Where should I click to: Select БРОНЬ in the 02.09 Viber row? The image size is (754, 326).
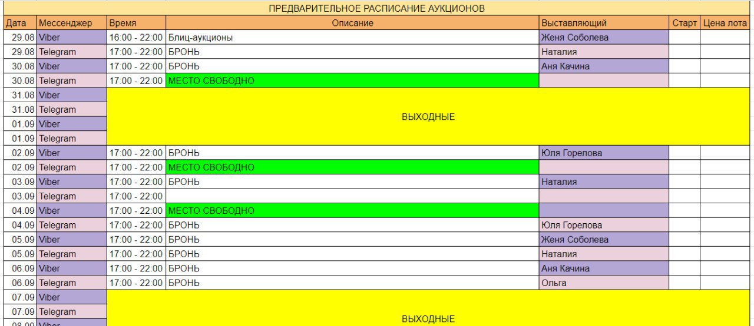(352, 153)
